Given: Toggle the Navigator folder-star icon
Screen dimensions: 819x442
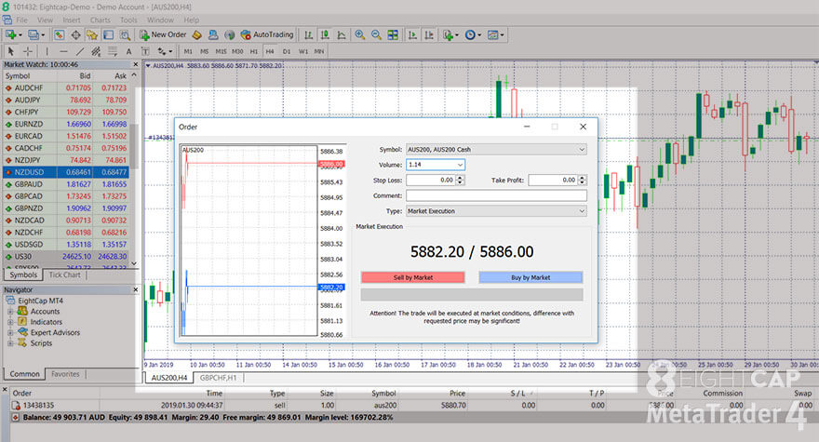Looking at the screenshot, I should click(x=92, y=35).
